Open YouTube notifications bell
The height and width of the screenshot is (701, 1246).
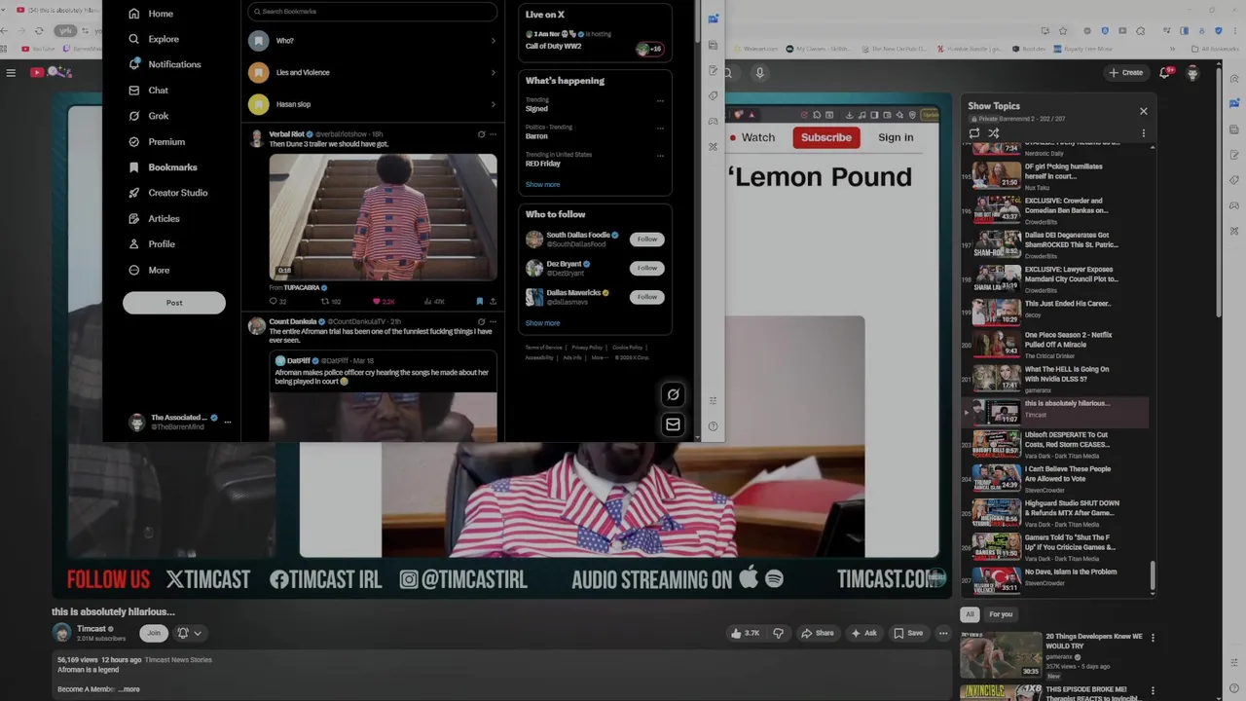point(1165,72)
